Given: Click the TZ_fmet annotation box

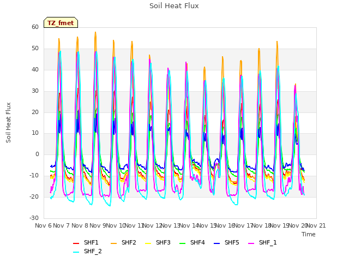Looking at the screenshot, I should [x=61, y=22].
